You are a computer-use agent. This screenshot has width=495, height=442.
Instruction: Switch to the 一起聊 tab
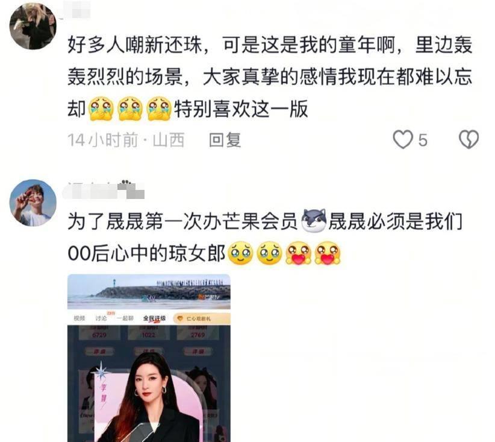coord(125,318)
